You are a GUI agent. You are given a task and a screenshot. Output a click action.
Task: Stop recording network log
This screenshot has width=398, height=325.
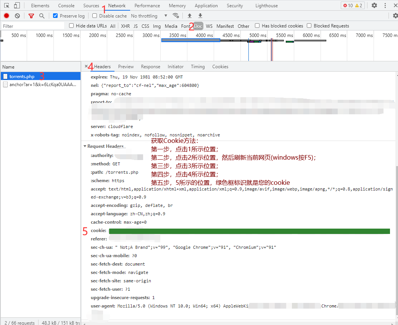click(6, 16)
